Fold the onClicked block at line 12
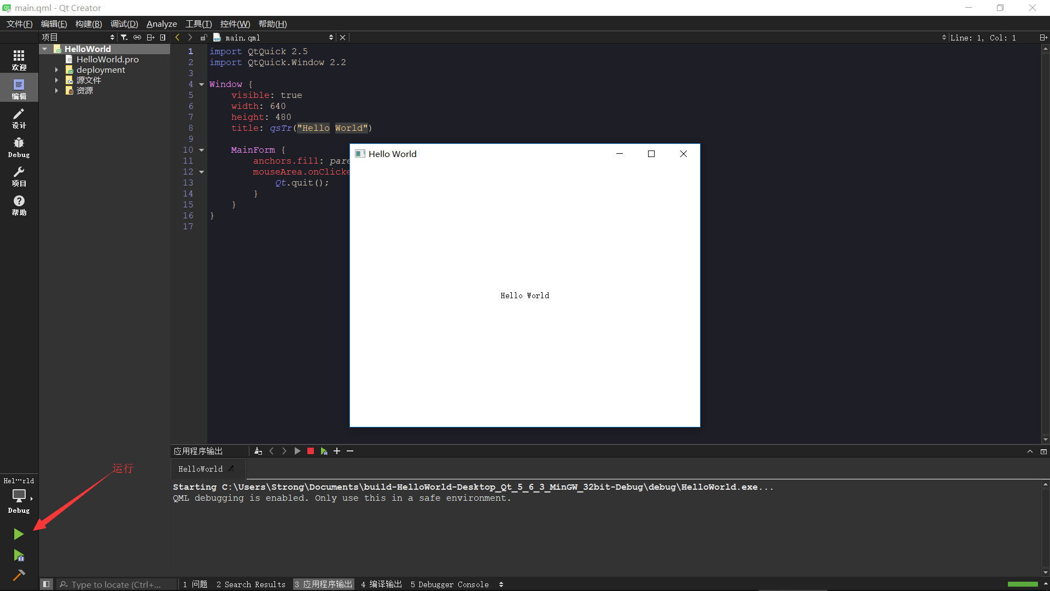Screen dimensions: 1050x591 pos(201,172)
